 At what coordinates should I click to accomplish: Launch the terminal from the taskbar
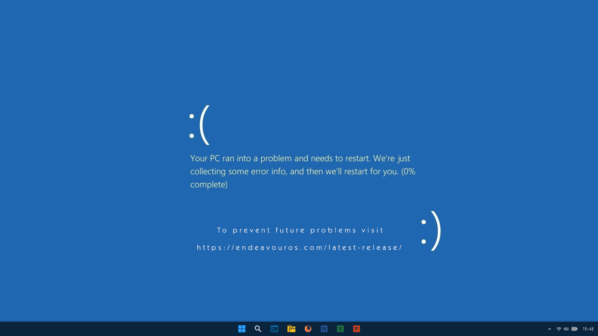click(x=274, y=329)
